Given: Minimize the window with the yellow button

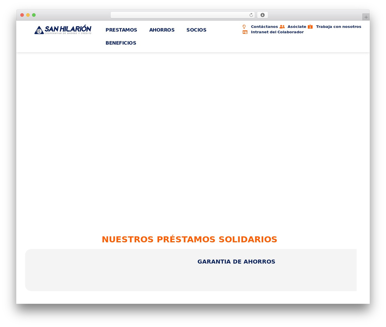Looking at the screenshot, I should (28, 15).
